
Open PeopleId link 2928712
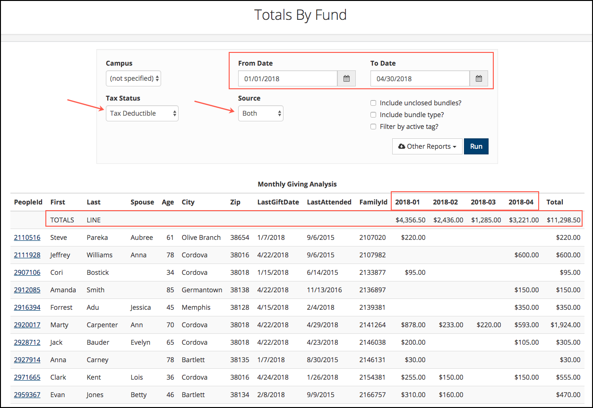(27, 342)
